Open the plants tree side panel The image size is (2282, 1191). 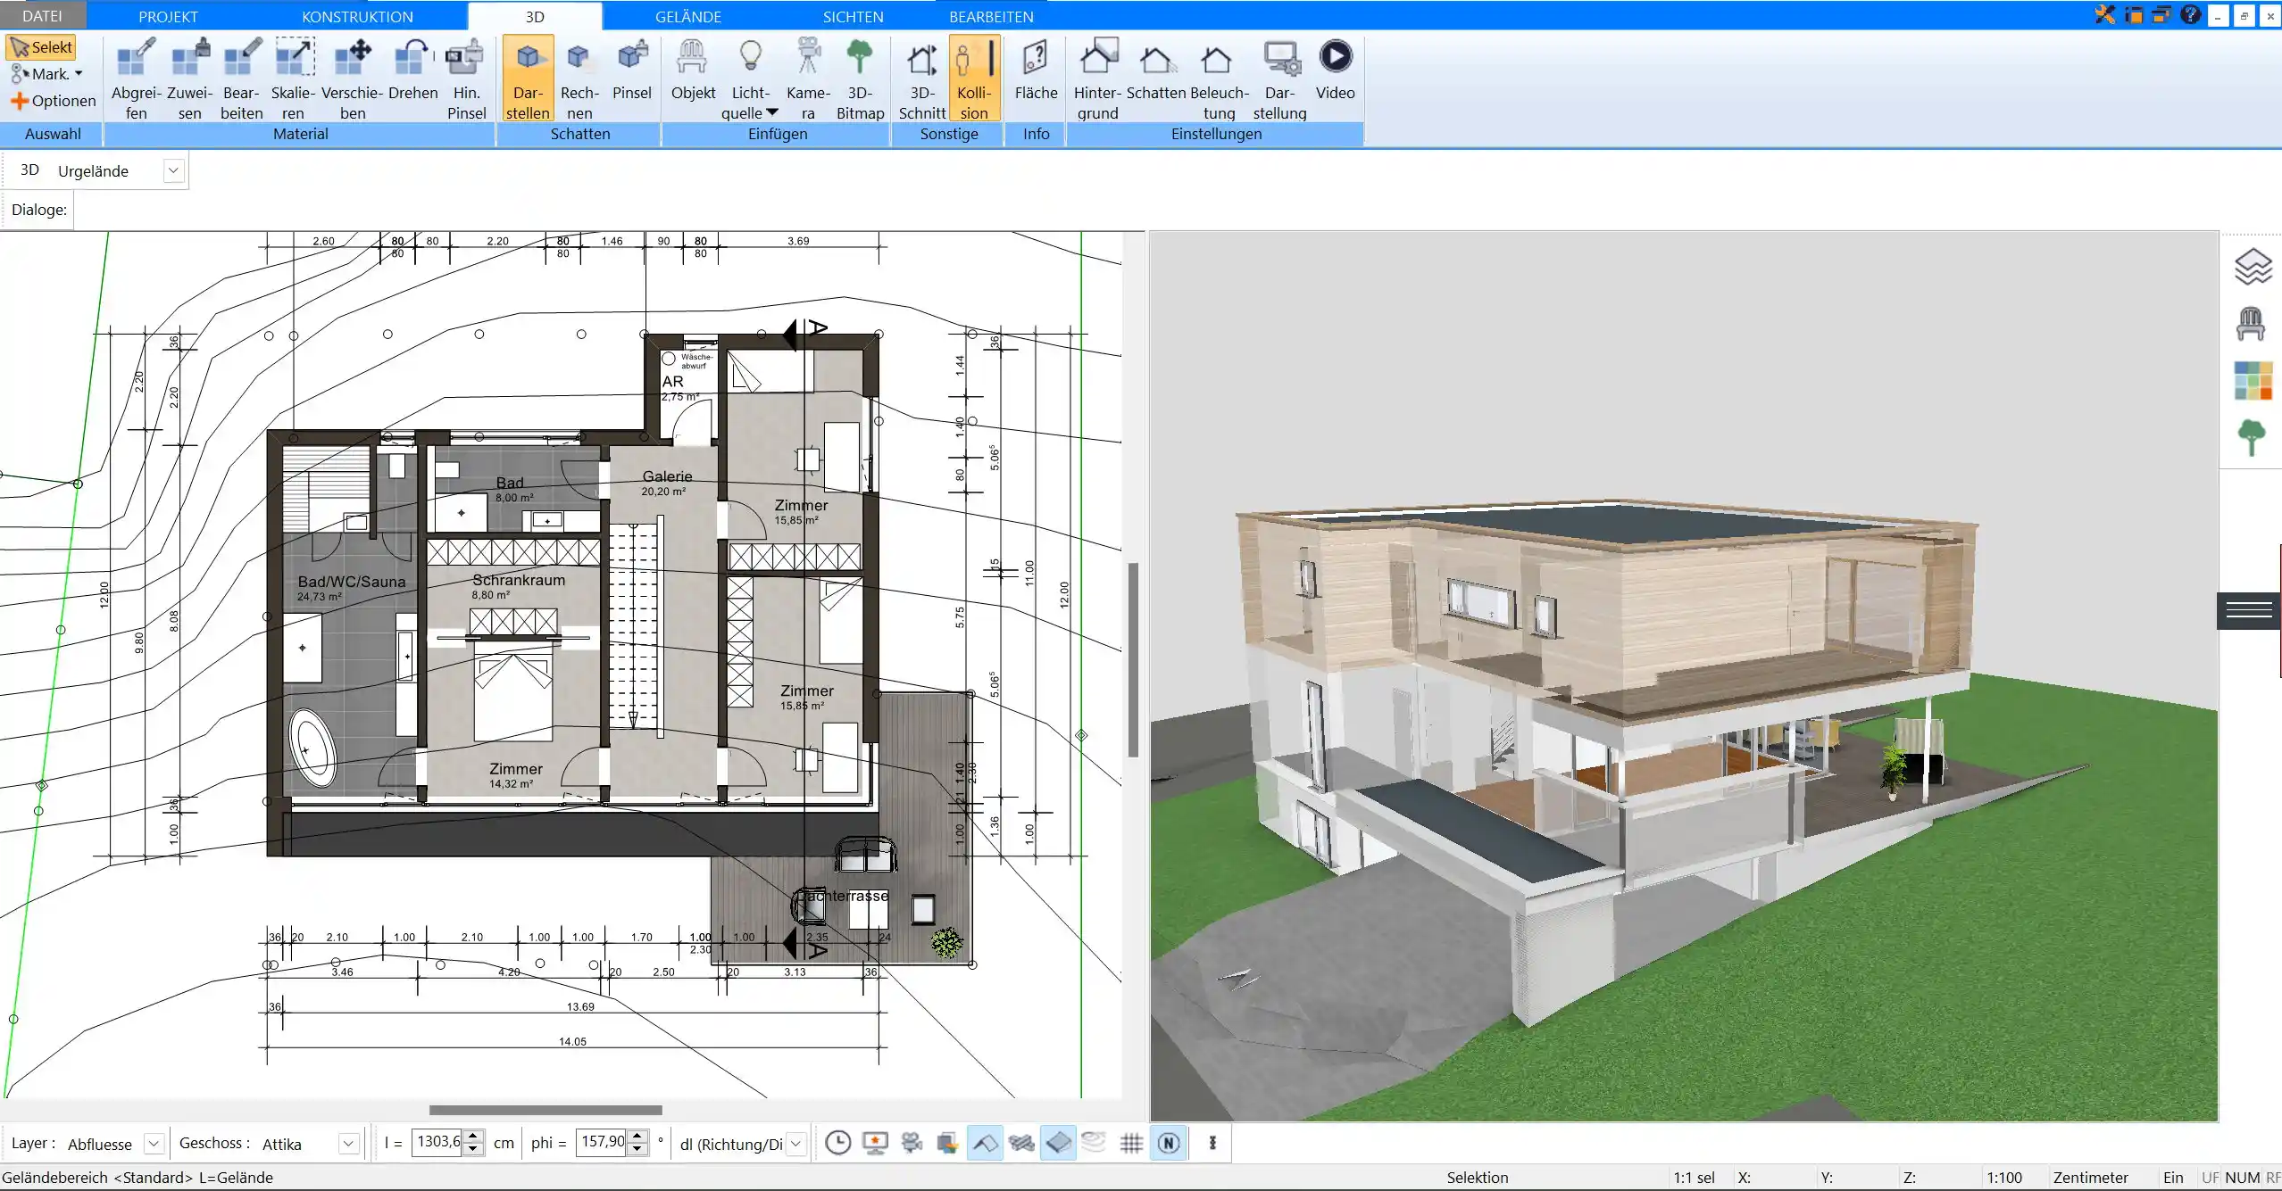pos(2252,437)
